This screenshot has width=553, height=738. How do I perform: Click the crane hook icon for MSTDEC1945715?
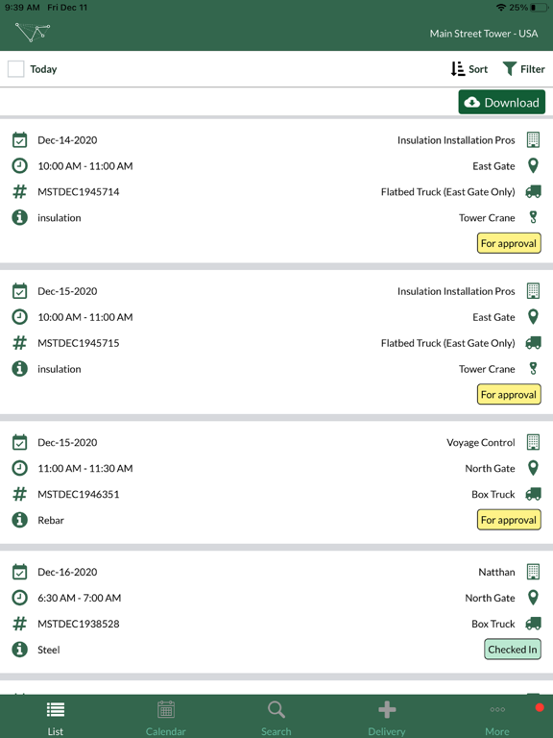[x=533, y=369]
